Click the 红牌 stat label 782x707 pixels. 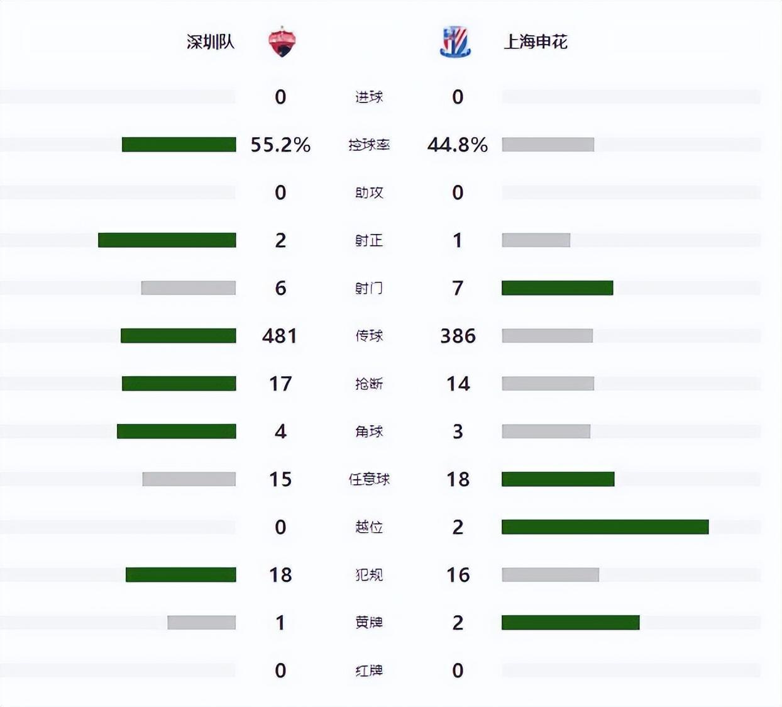click(369, 671)
